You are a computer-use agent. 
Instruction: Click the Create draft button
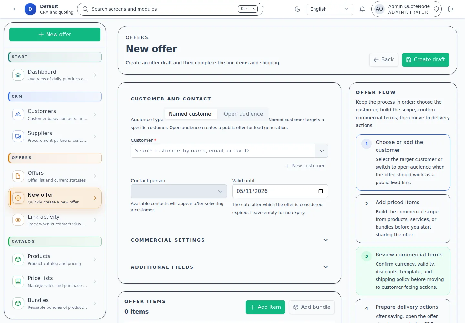[x=425, y=60]
